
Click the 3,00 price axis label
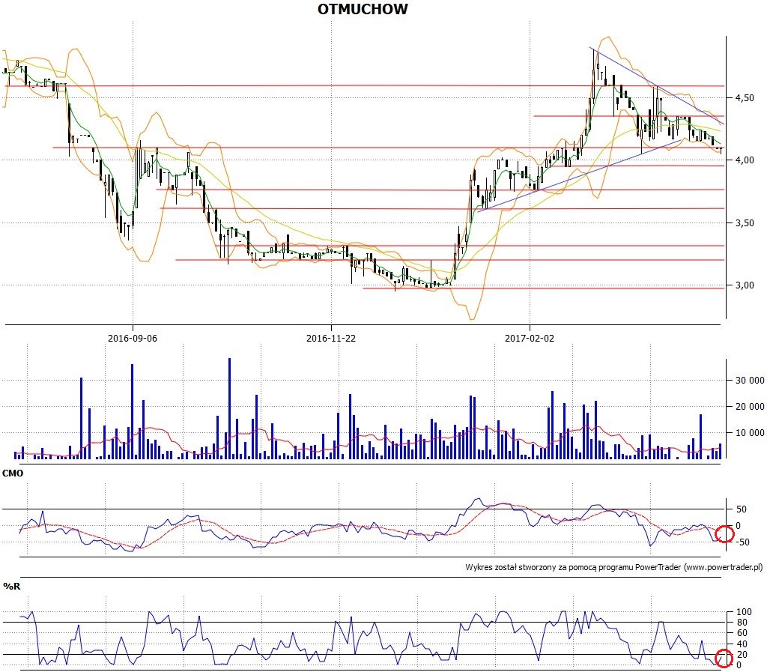pos(745,285)
